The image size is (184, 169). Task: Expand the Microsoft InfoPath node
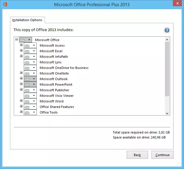pos(21,56)
